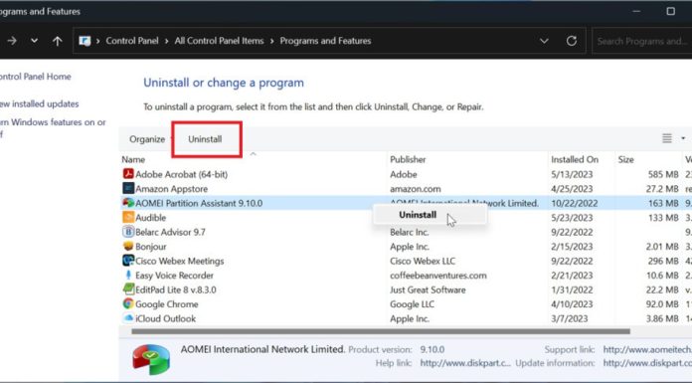Open Turn Windows features on or off
The height and width of the screenshot is (383, 692).
[53, 127]
